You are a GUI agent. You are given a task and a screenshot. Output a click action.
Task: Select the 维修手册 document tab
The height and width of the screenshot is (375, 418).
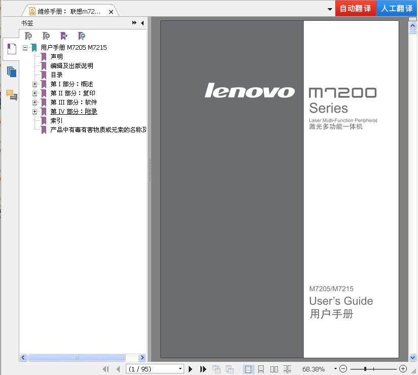pos(69,12)
